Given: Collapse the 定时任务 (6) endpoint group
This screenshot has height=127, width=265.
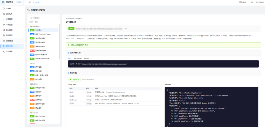Looking at the screenshot, I should pos(34,84).
